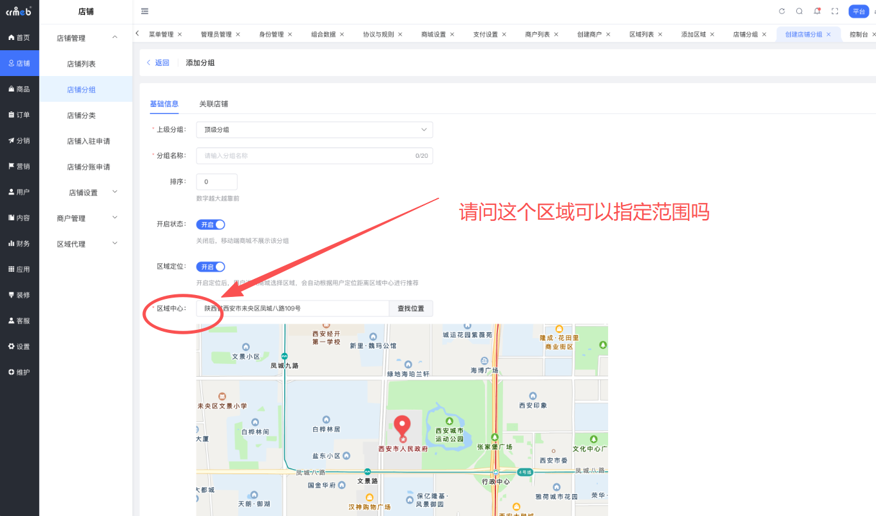This screenshot has height=516, width=876.
Task: Select the 店铺列表 menu item
Action: coord(81,64)
